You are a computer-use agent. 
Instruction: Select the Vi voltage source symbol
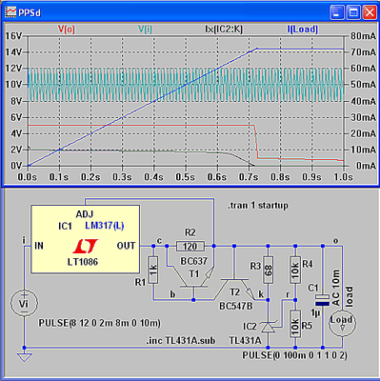(x=24, y=303)
